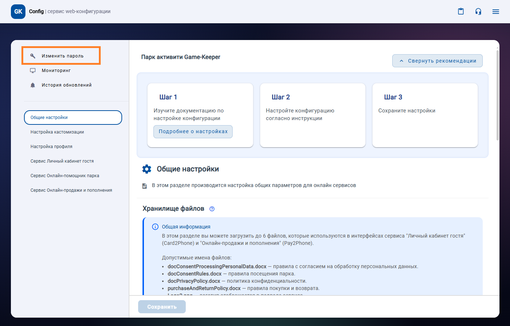Open Настройка кастомизации section
Image resolution: width=510 pixels, height=326 pixels.
(x=57, y=132)
